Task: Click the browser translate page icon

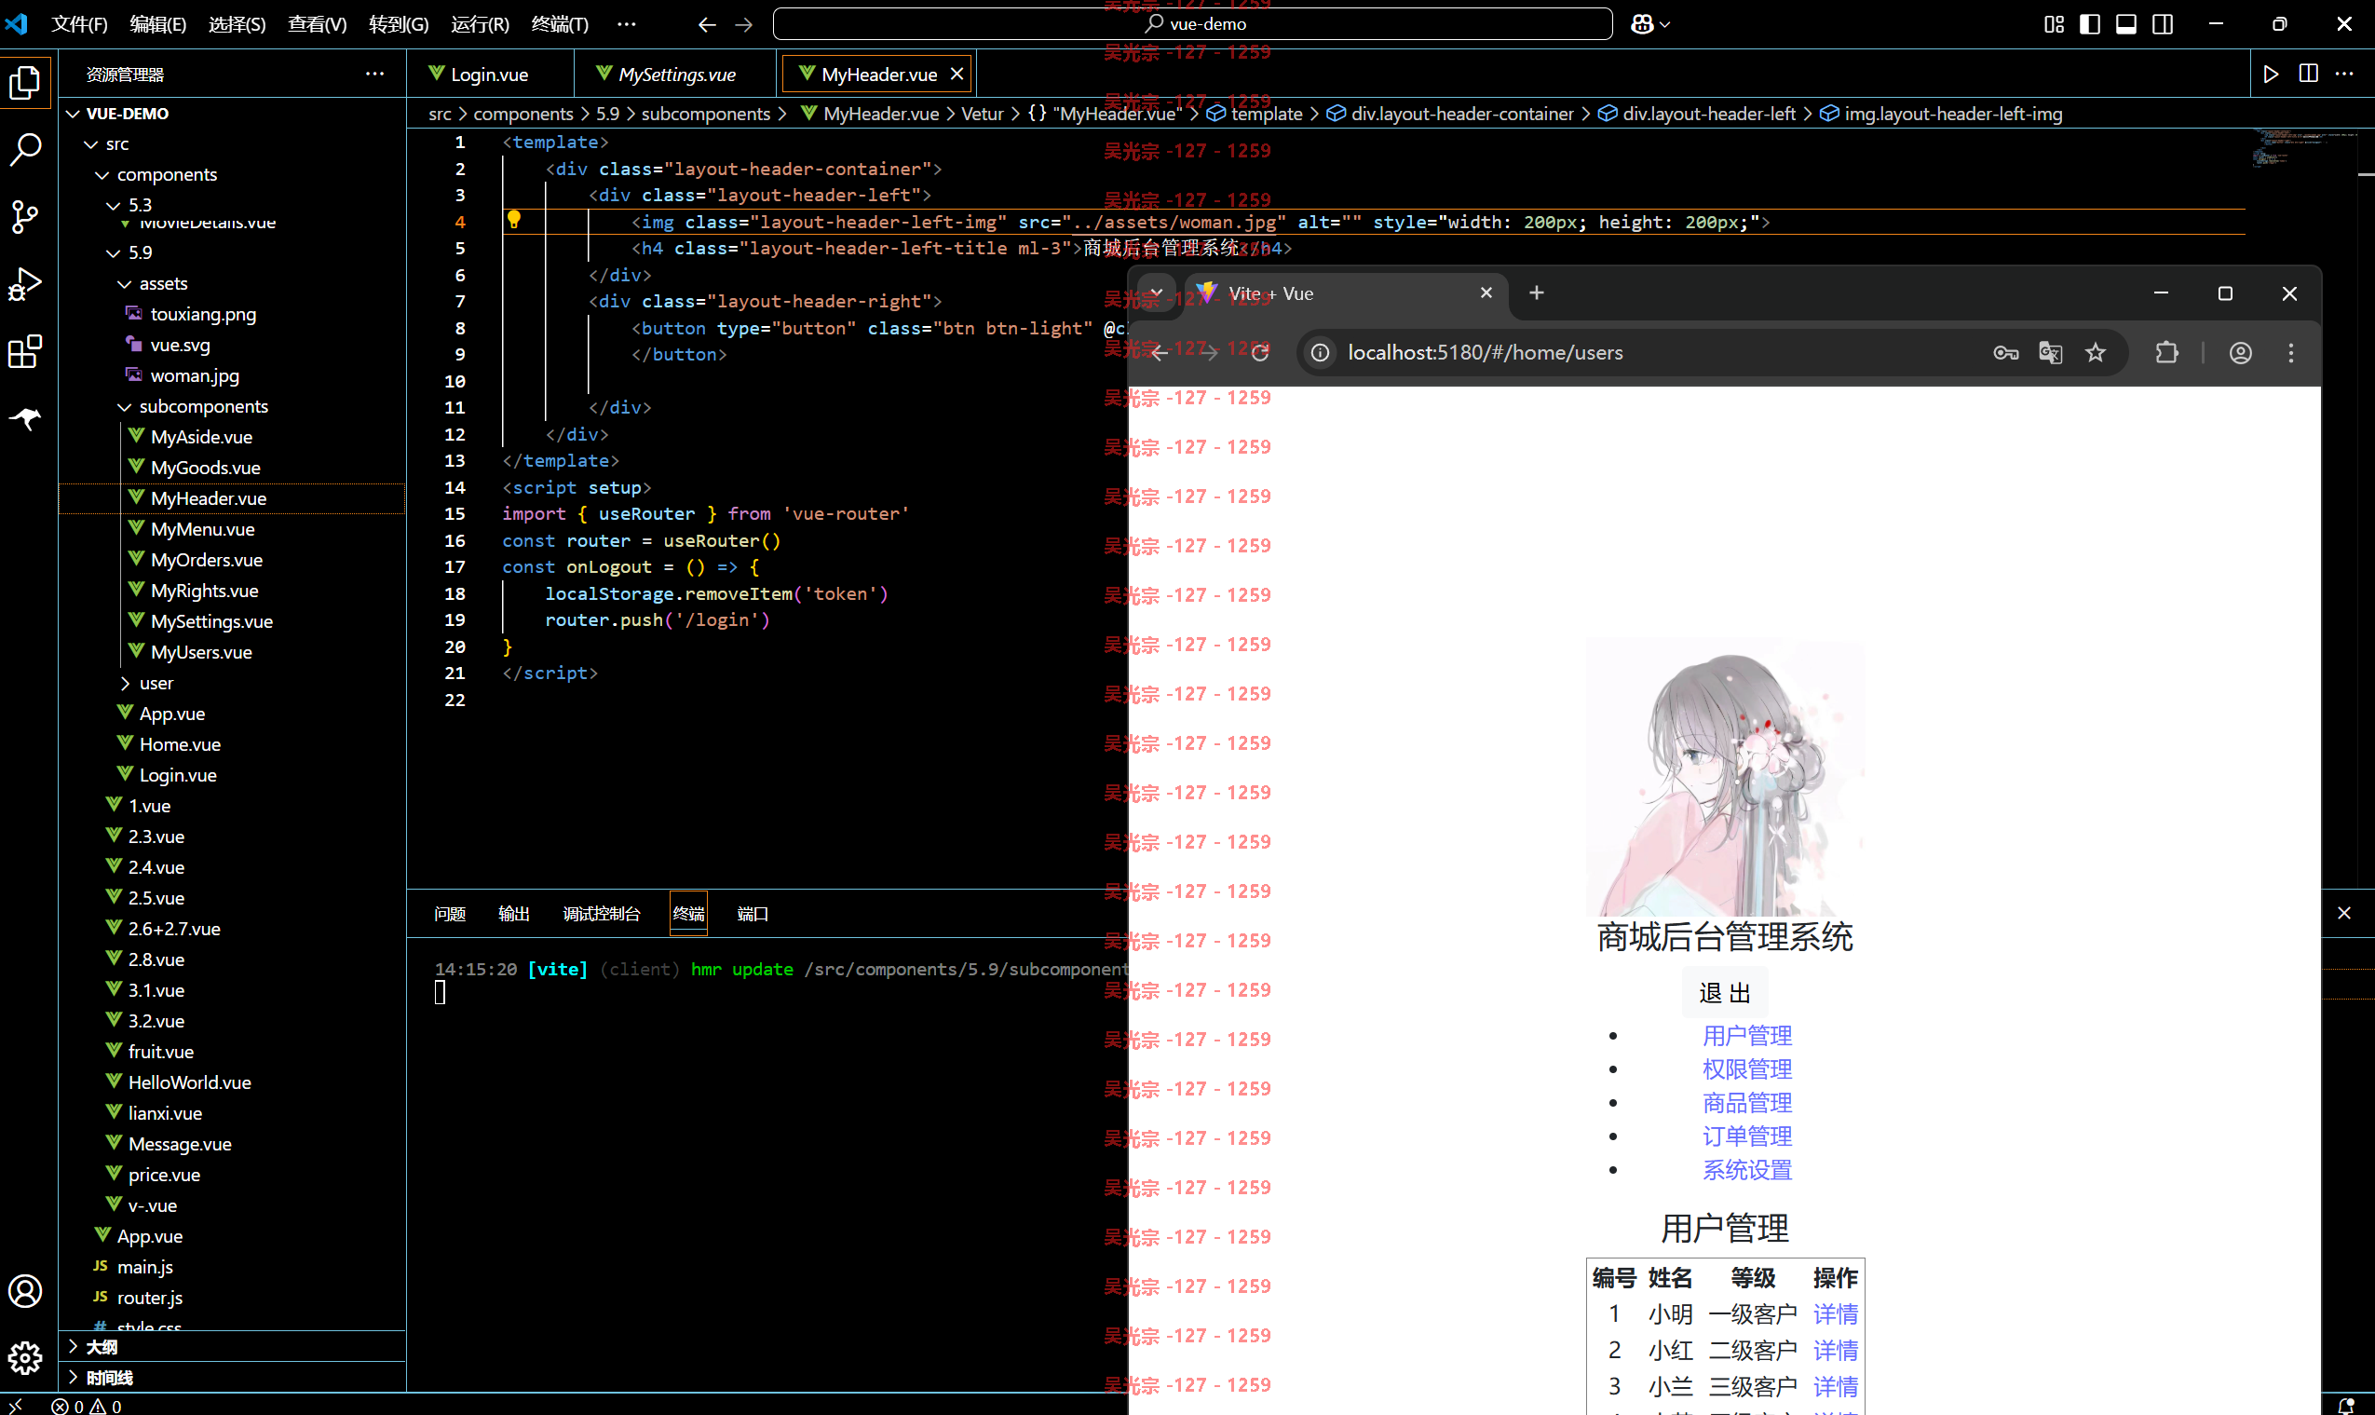Action: pyautogui.click(x=2051, y=353)
